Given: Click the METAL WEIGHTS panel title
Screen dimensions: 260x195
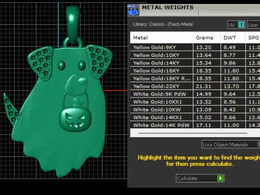Looking at the screenshot, I should (x=168, y=8).
